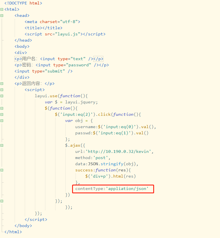Click the input type="submit" line
Image resolution: width=220 pixels, height=238 pixels.
coord(43,71)
